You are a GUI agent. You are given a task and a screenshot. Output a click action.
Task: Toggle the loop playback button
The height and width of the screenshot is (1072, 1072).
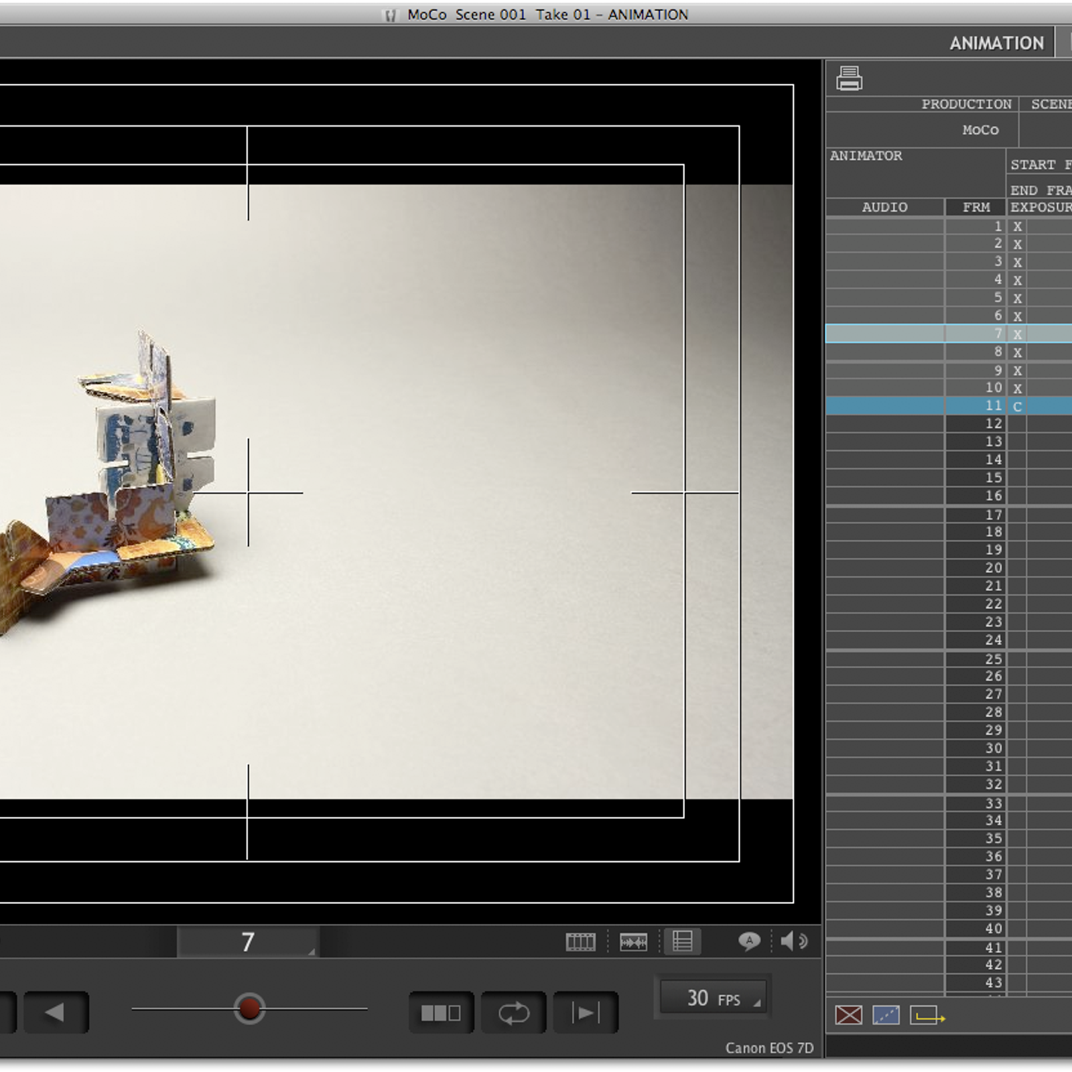point(514,1012)
